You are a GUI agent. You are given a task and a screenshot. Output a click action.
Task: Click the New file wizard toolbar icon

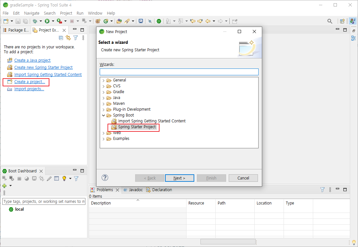point(6,21)
